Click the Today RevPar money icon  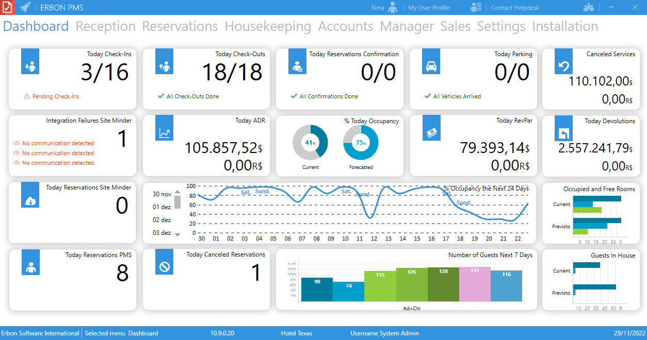pyautogui.click(x=431, y=129)
